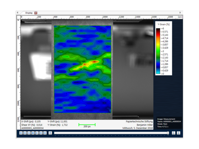
Task: Click the left bracket range-start button
Action: tap(173, 133)
